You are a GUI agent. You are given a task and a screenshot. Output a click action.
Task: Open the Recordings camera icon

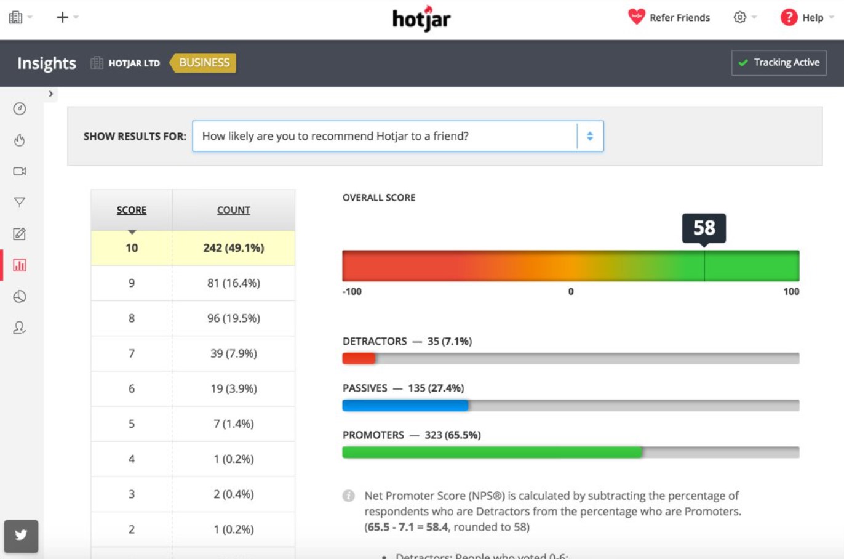(20, 171)
